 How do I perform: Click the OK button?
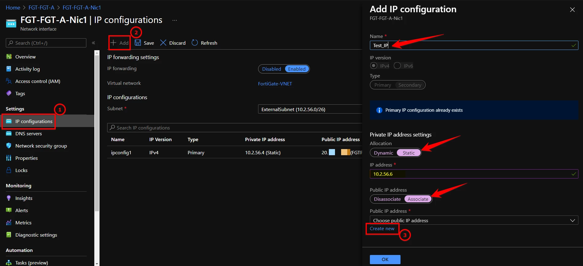(x=385, y=259)
